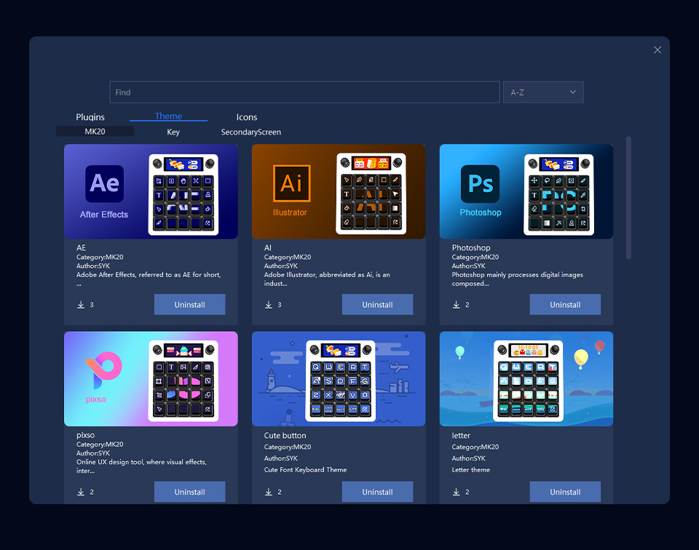This screenshot has height=550, width=699.
Task: Click the After Effects logo icon
Action: point(103,184)
